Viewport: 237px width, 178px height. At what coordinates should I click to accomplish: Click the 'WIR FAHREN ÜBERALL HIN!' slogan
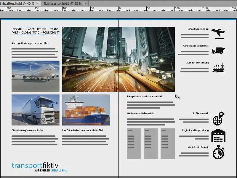coord(51,170)
